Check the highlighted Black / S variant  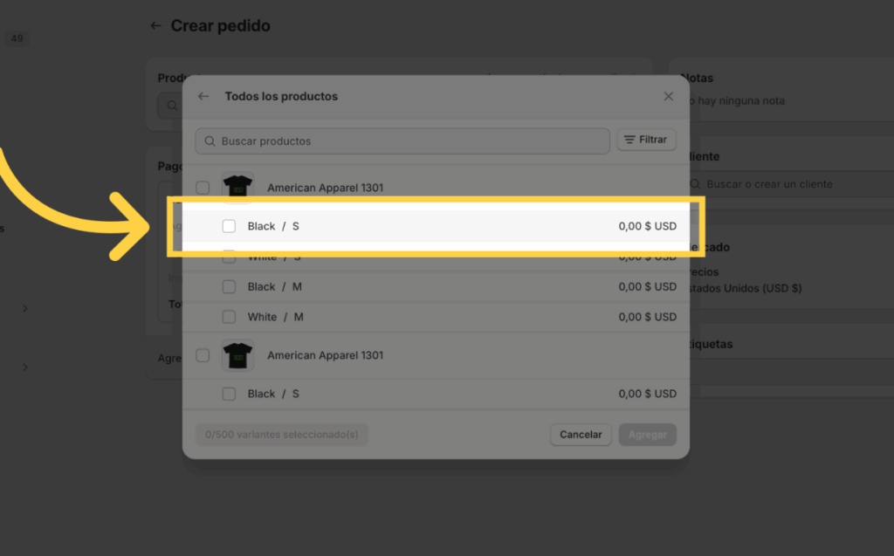pos(229,226)
